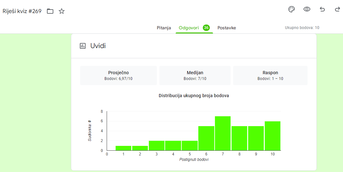The height and width of the screenshot is (172, 343).
Task: Select the bar for score 9
Action: click(256, 138)
